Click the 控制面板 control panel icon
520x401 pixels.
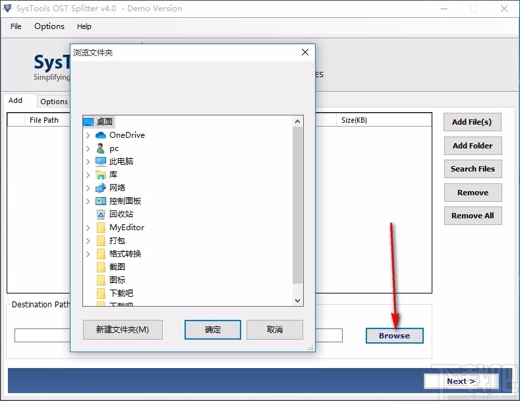100,201
